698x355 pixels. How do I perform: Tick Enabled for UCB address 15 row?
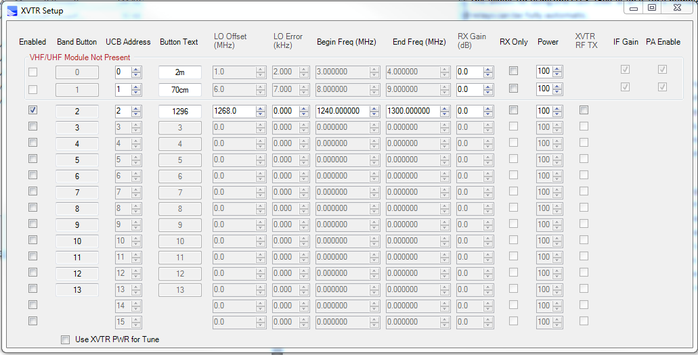coord(32,321)
